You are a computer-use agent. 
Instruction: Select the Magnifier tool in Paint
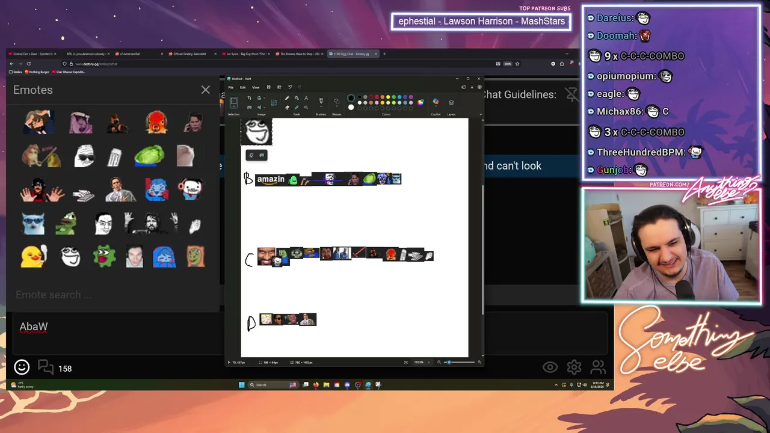(x=306, y=107)
